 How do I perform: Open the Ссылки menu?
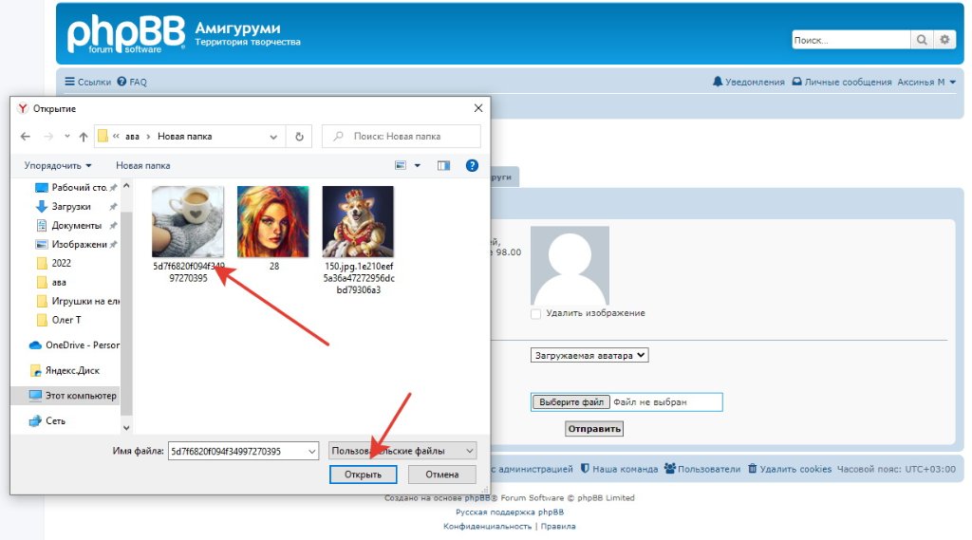[87, 83]
